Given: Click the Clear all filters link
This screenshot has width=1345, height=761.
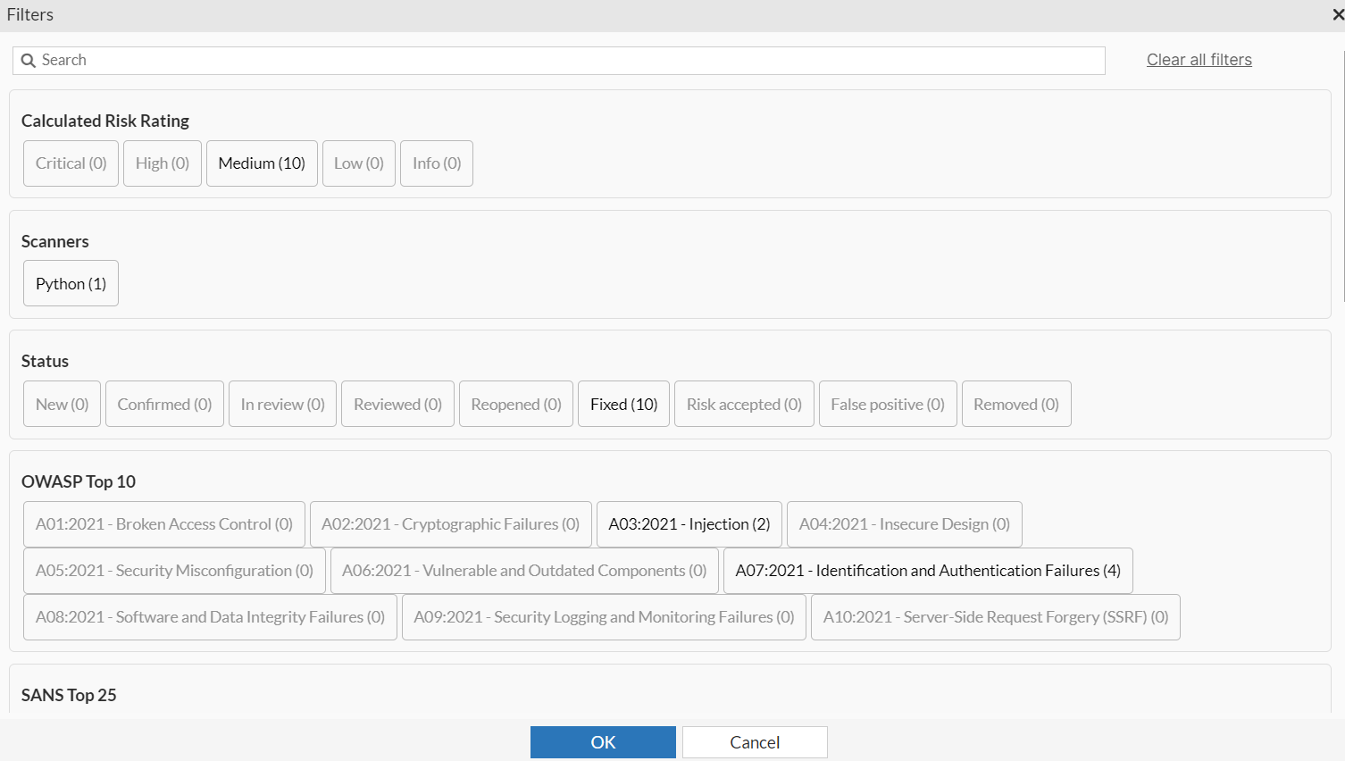Looking at the screenshot, I should point(1199,60).
